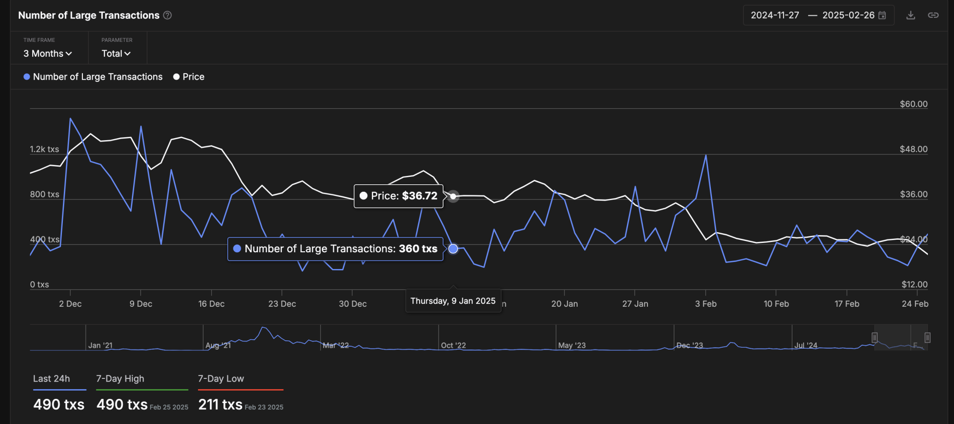Click Oct '22 in the overview timeline
Screen dimensions: 954x424
tap(453, 345)
